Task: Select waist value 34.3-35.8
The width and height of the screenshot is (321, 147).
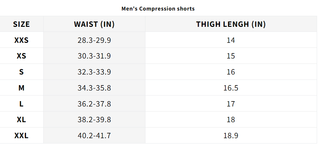Action: [x=94, y=88]
